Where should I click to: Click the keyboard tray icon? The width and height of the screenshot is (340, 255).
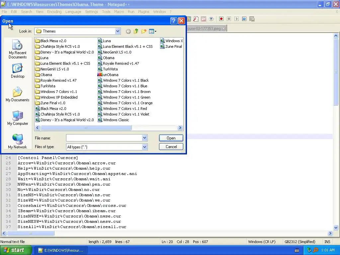point(297,250)
